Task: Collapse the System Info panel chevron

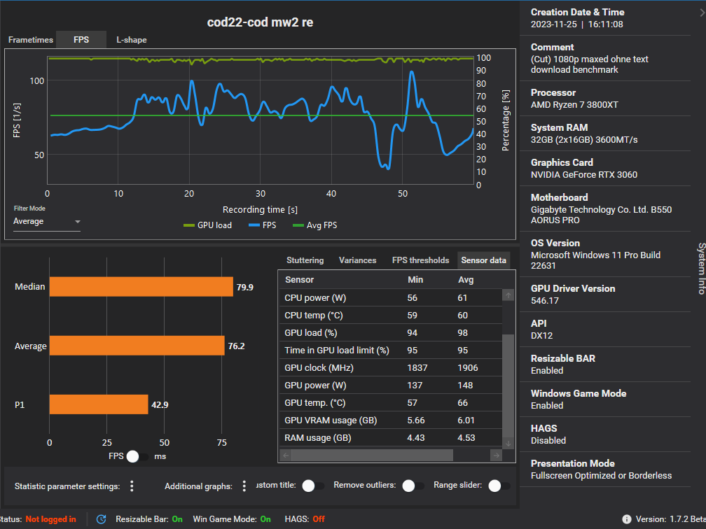Action: pyautogui.click(x=702, y=13)
